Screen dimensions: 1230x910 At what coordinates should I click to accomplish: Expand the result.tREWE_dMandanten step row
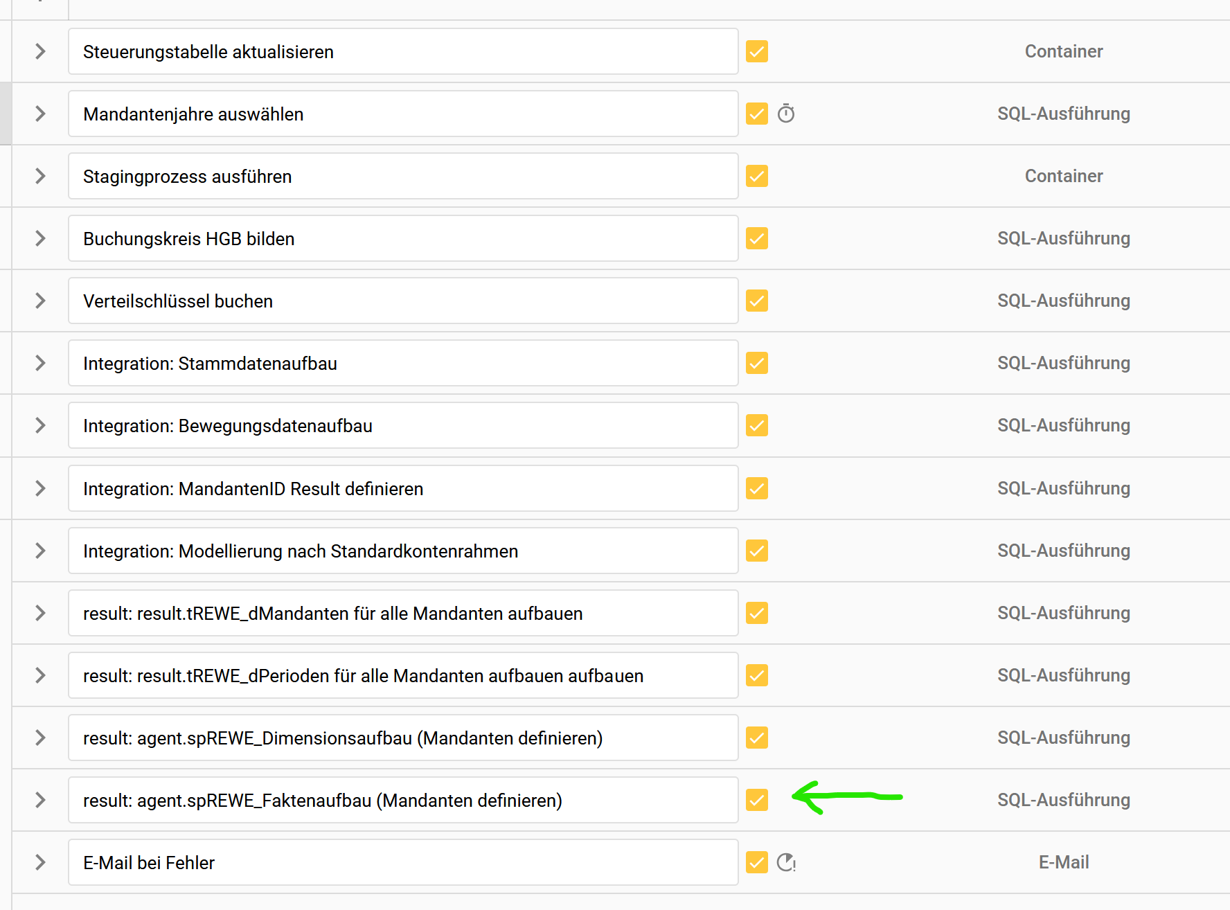(x=40, y=613)
